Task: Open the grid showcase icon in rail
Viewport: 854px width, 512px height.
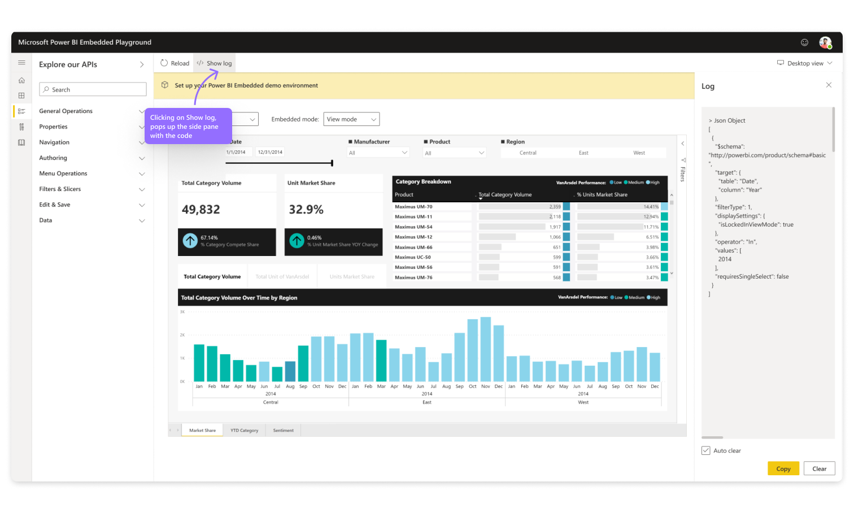Action: tap(21, 96)
